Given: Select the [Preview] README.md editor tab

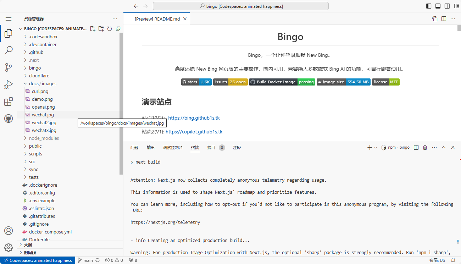Looking at the screenshot, I should 157,19.
